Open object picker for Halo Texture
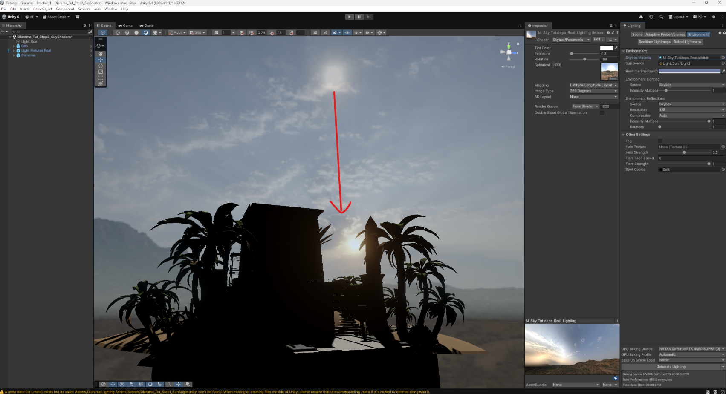 723,147
